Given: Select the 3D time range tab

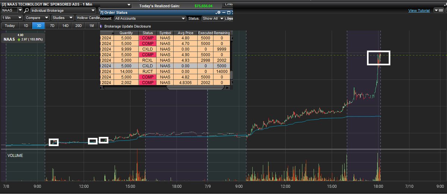Looking at the screenshot, I should pyautogui.click(x=39, y=26).
